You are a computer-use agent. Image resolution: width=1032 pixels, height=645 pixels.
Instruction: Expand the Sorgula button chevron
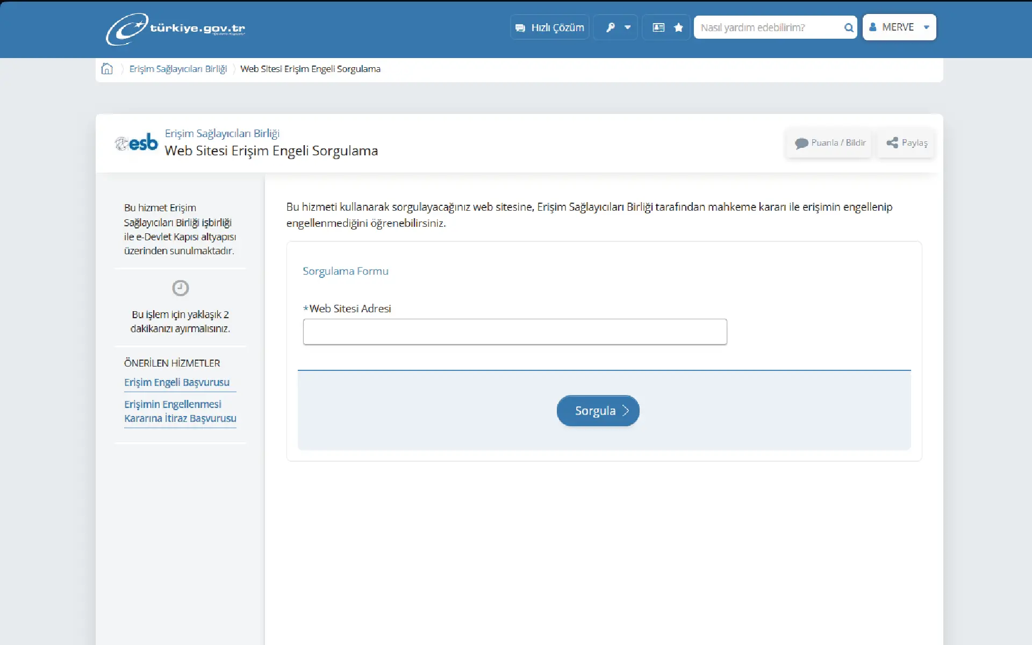point(626,410)
